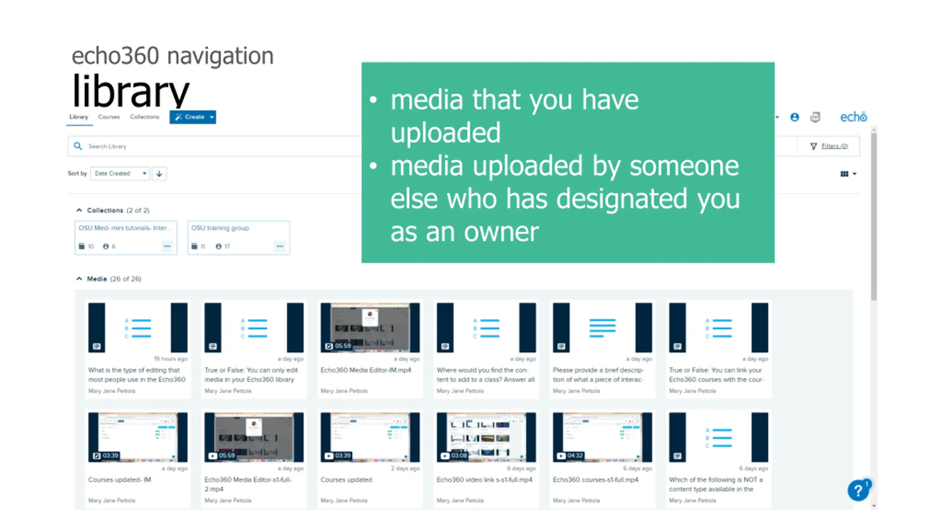Image resolution: width=942 pixels, height=530 pixels.
Task: Open 'What is the type of editing' thumbnail
Action: tap(138, 328)
